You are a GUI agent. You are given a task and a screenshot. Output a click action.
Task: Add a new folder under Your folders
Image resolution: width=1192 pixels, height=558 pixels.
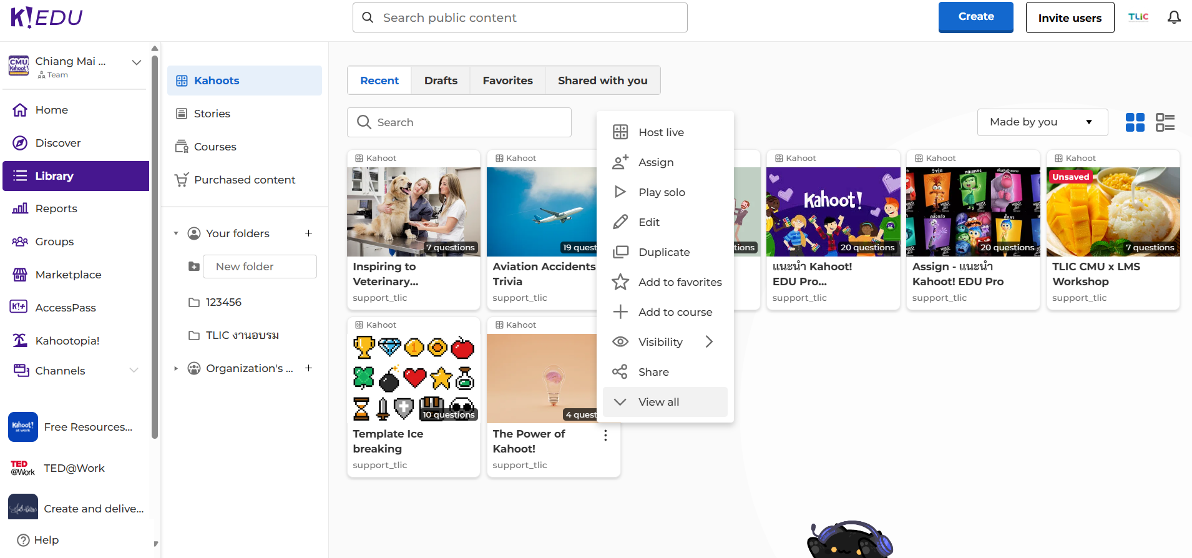coord(308,233)
